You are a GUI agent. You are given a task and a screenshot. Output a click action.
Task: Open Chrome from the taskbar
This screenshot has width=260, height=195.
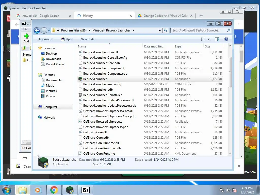54,190
